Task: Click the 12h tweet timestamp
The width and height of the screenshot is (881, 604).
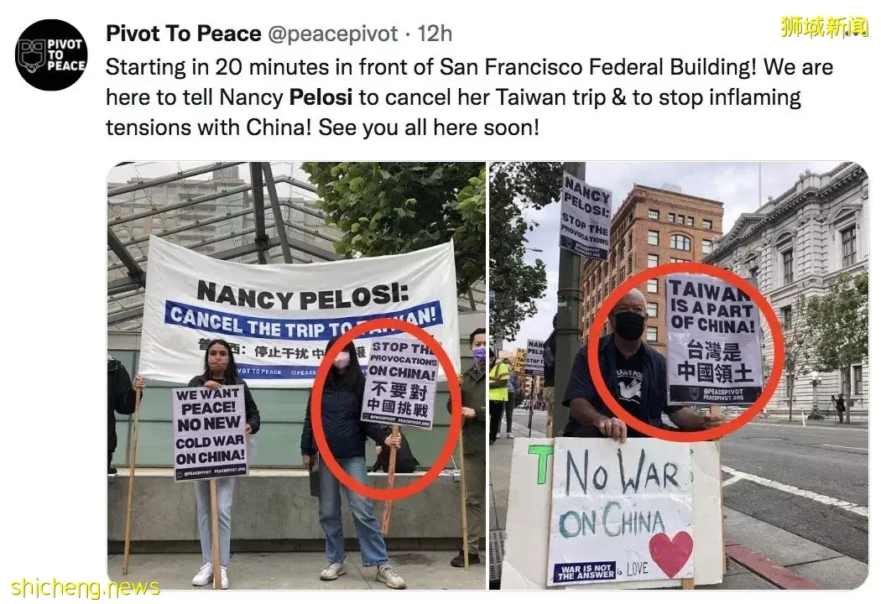Action: (x=435, y=34)
